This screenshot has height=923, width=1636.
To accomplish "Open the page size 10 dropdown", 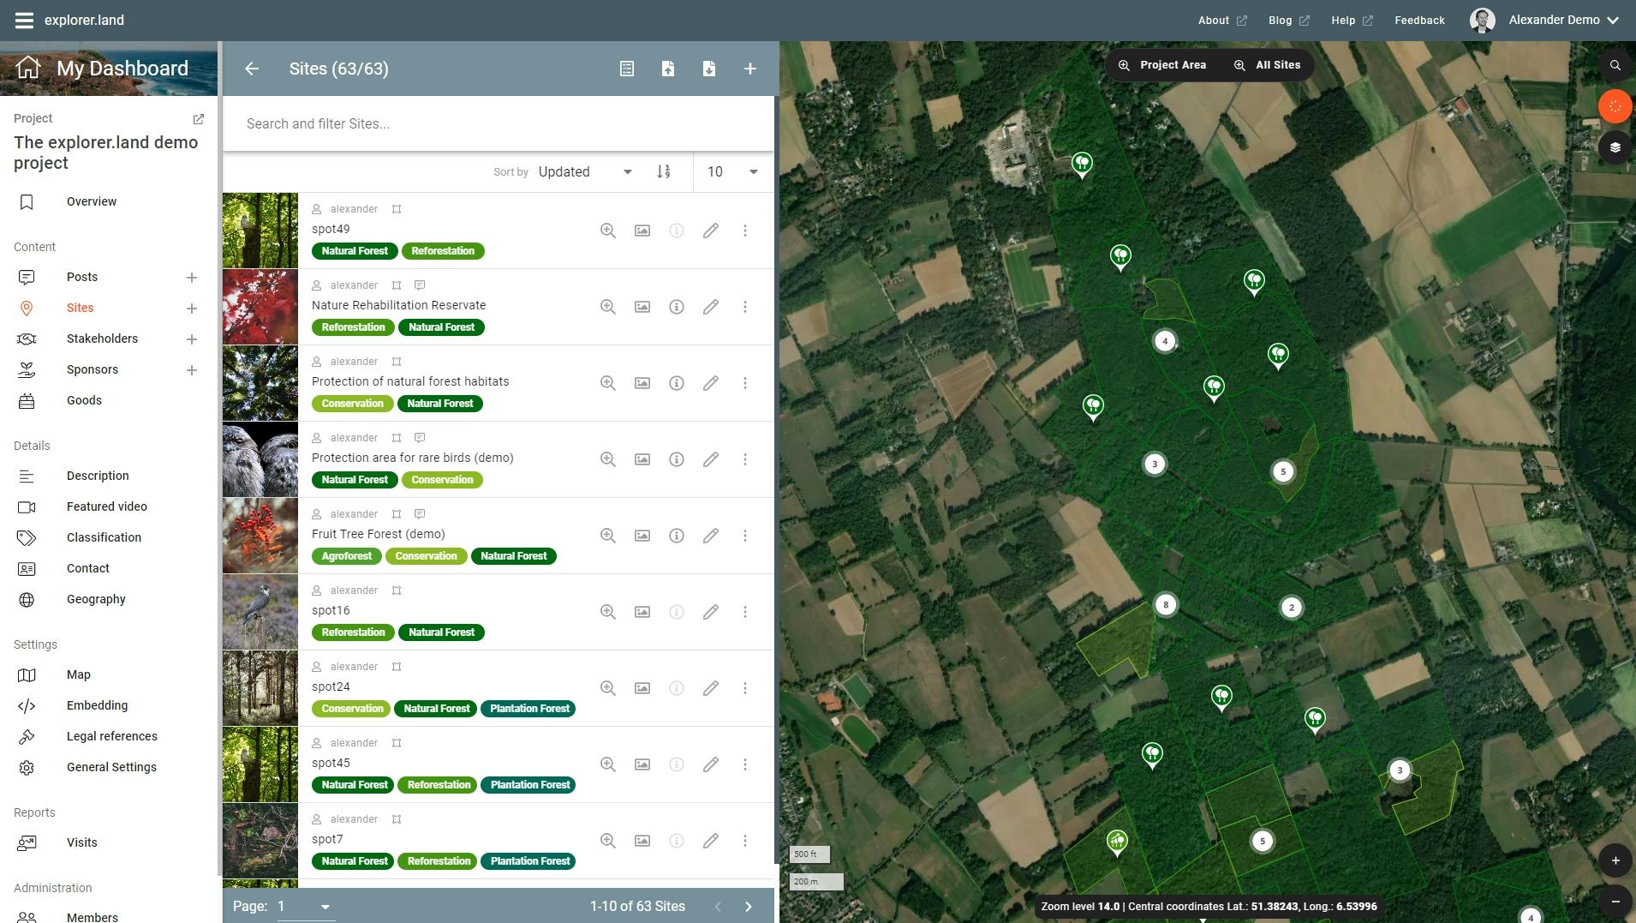I will (x=732, y=171).
